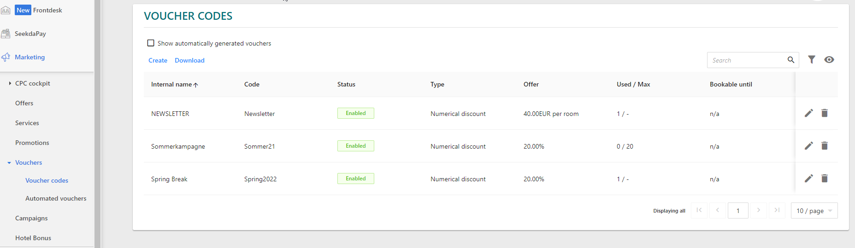The width and height of the screenshot is (855, 248).
Task: Edit the Spring Break voucher
Action: tap(808, 179)
